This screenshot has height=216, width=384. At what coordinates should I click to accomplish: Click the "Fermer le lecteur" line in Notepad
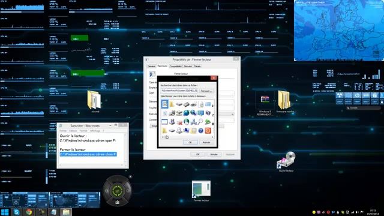(73, 149)
